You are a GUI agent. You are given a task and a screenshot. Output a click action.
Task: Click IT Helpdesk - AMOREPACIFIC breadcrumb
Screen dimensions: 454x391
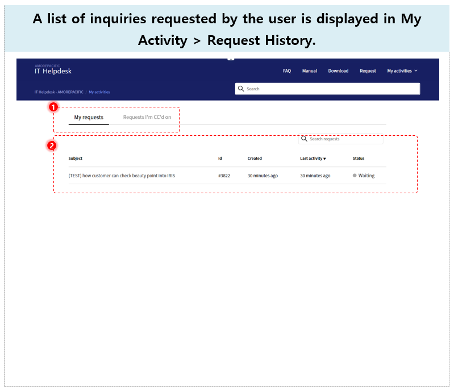coord(59,92)
